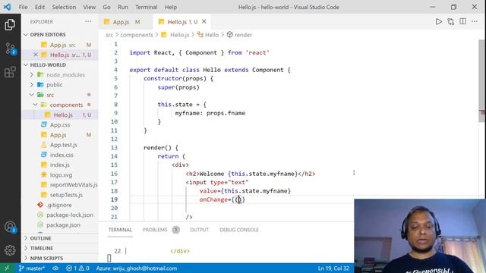Click the Run Code play icon
The image size is (486, 273).
click(x=439, y=22)
